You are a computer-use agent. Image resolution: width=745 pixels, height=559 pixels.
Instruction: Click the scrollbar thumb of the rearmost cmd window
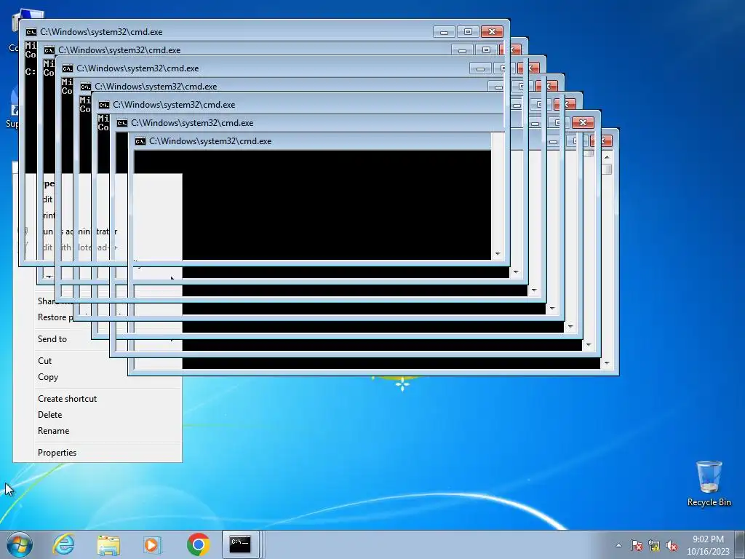tap(607, 169)
